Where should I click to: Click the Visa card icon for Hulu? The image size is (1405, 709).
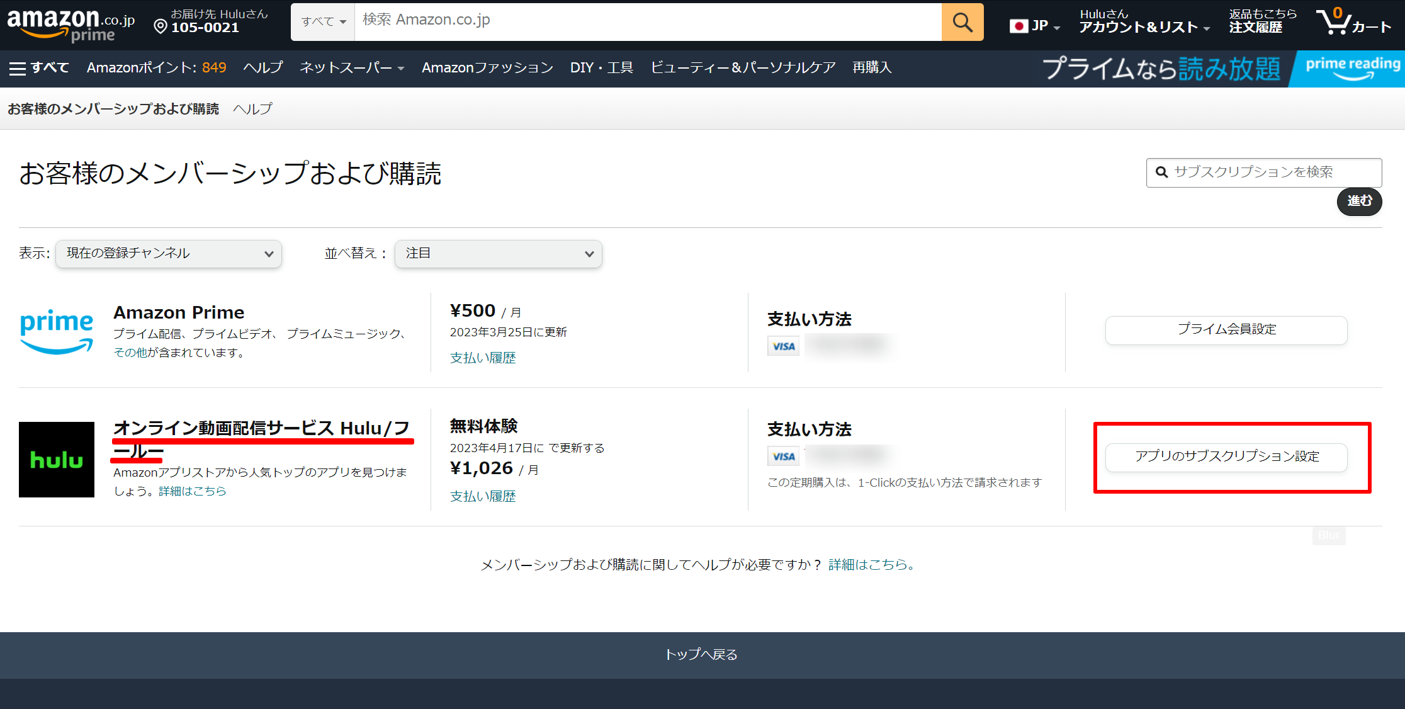[x=783, y=456]
